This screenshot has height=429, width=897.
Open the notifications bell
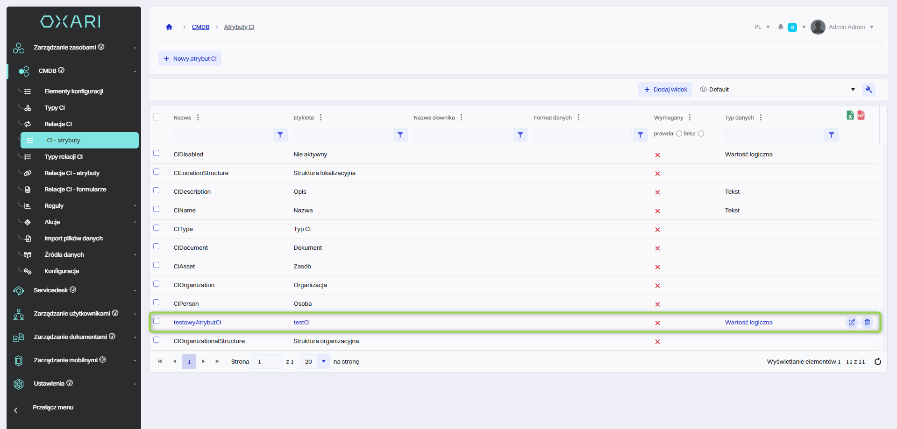pos(780,27)
